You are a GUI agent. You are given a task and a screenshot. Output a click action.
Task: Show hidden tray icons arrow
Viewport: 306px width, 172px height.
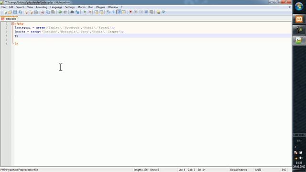295,147
